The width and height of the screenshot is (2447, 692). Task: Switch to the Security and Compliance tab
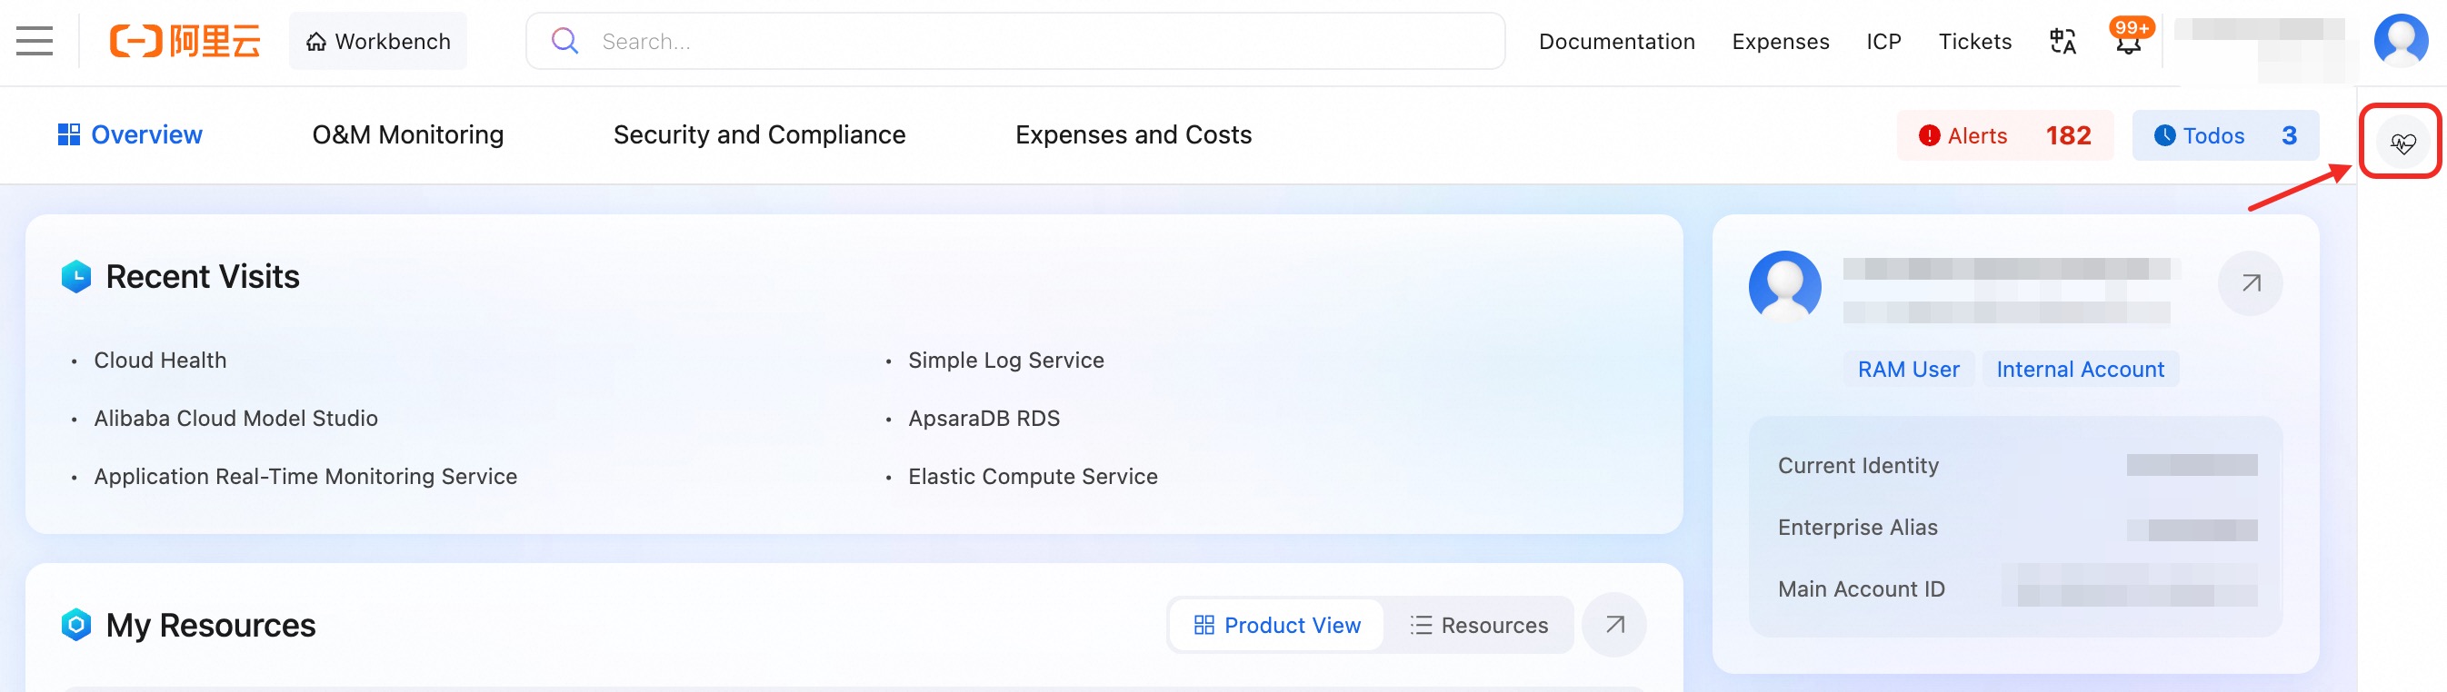pyautogui.click(x=759, y=134)
